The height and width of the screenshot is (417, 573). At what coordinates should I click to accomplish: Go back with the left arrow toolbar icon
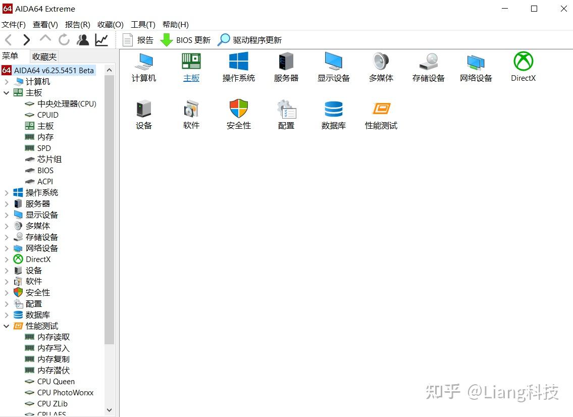pos(9,40)
